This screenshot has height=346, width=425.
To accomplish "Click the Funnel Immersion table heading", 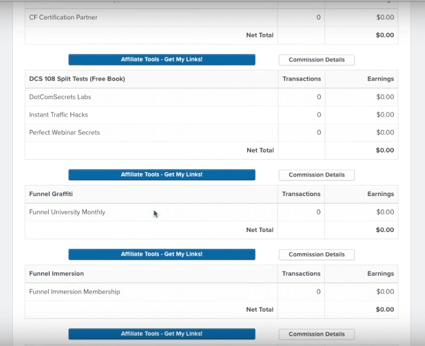I will coord(57,274).
